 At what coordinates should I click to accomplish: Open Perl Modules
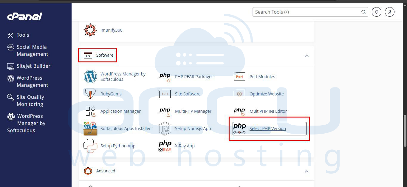click(x=262, y=77)
